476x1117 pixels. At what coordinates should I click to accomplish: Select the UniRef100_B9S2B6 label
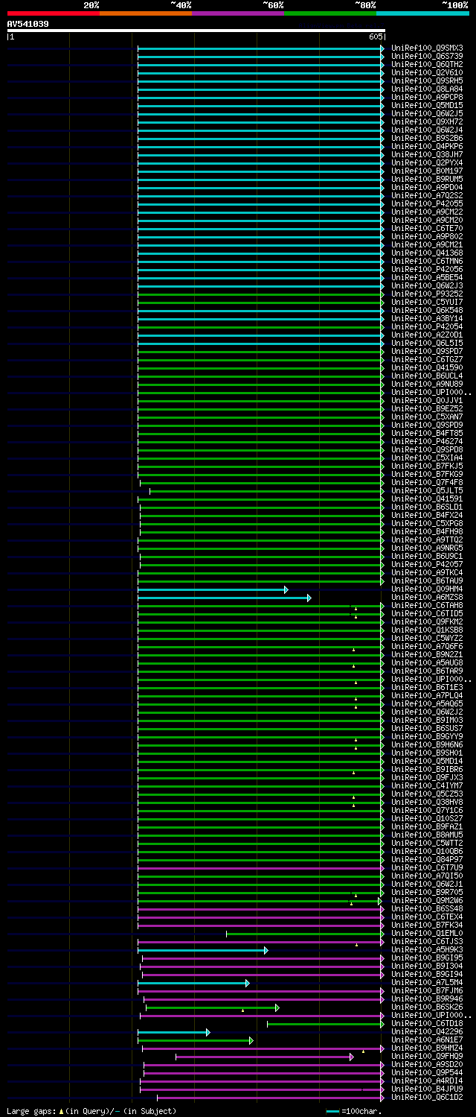427,139
